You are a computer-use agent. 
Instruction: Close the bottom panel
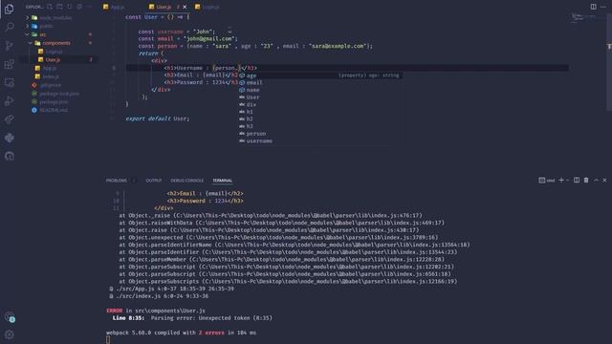point(604,181)
